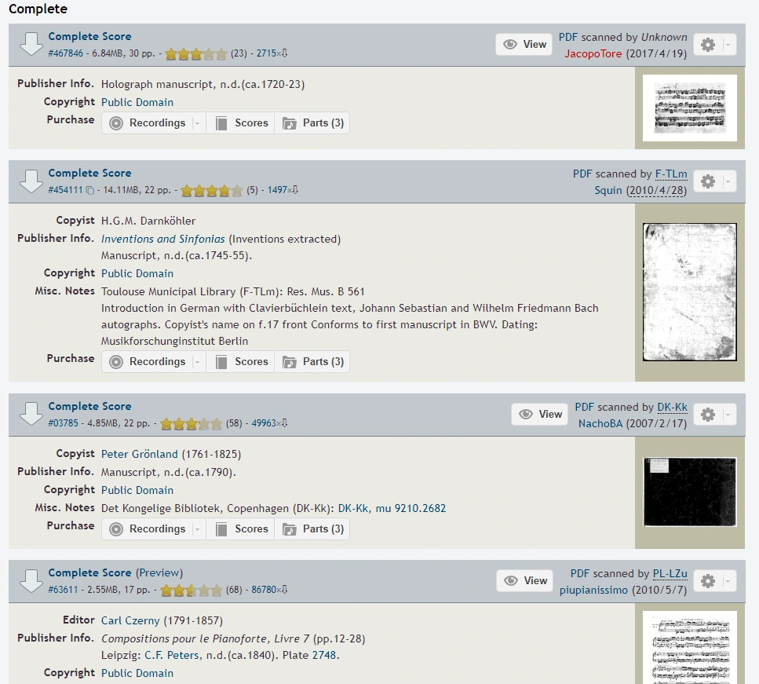The image size is (759, 684).
Task: Rate Czerny score #63611 with stars
Action: click(192, 590)
